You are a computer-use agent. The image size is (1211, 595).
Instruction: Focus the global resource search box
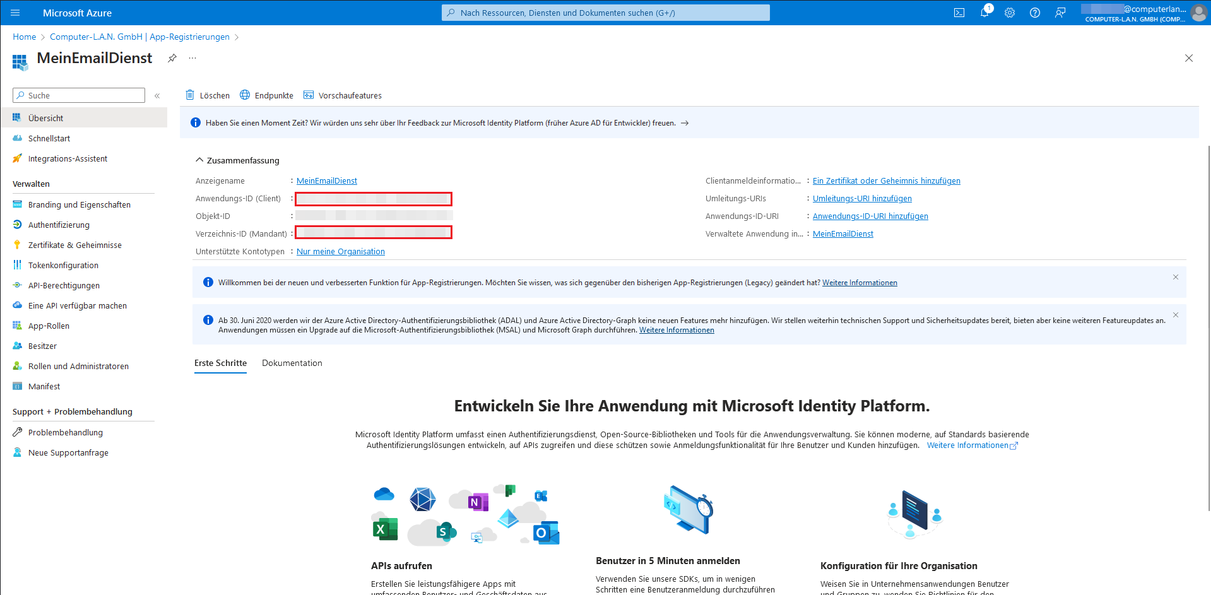click(x=606, y=13)
